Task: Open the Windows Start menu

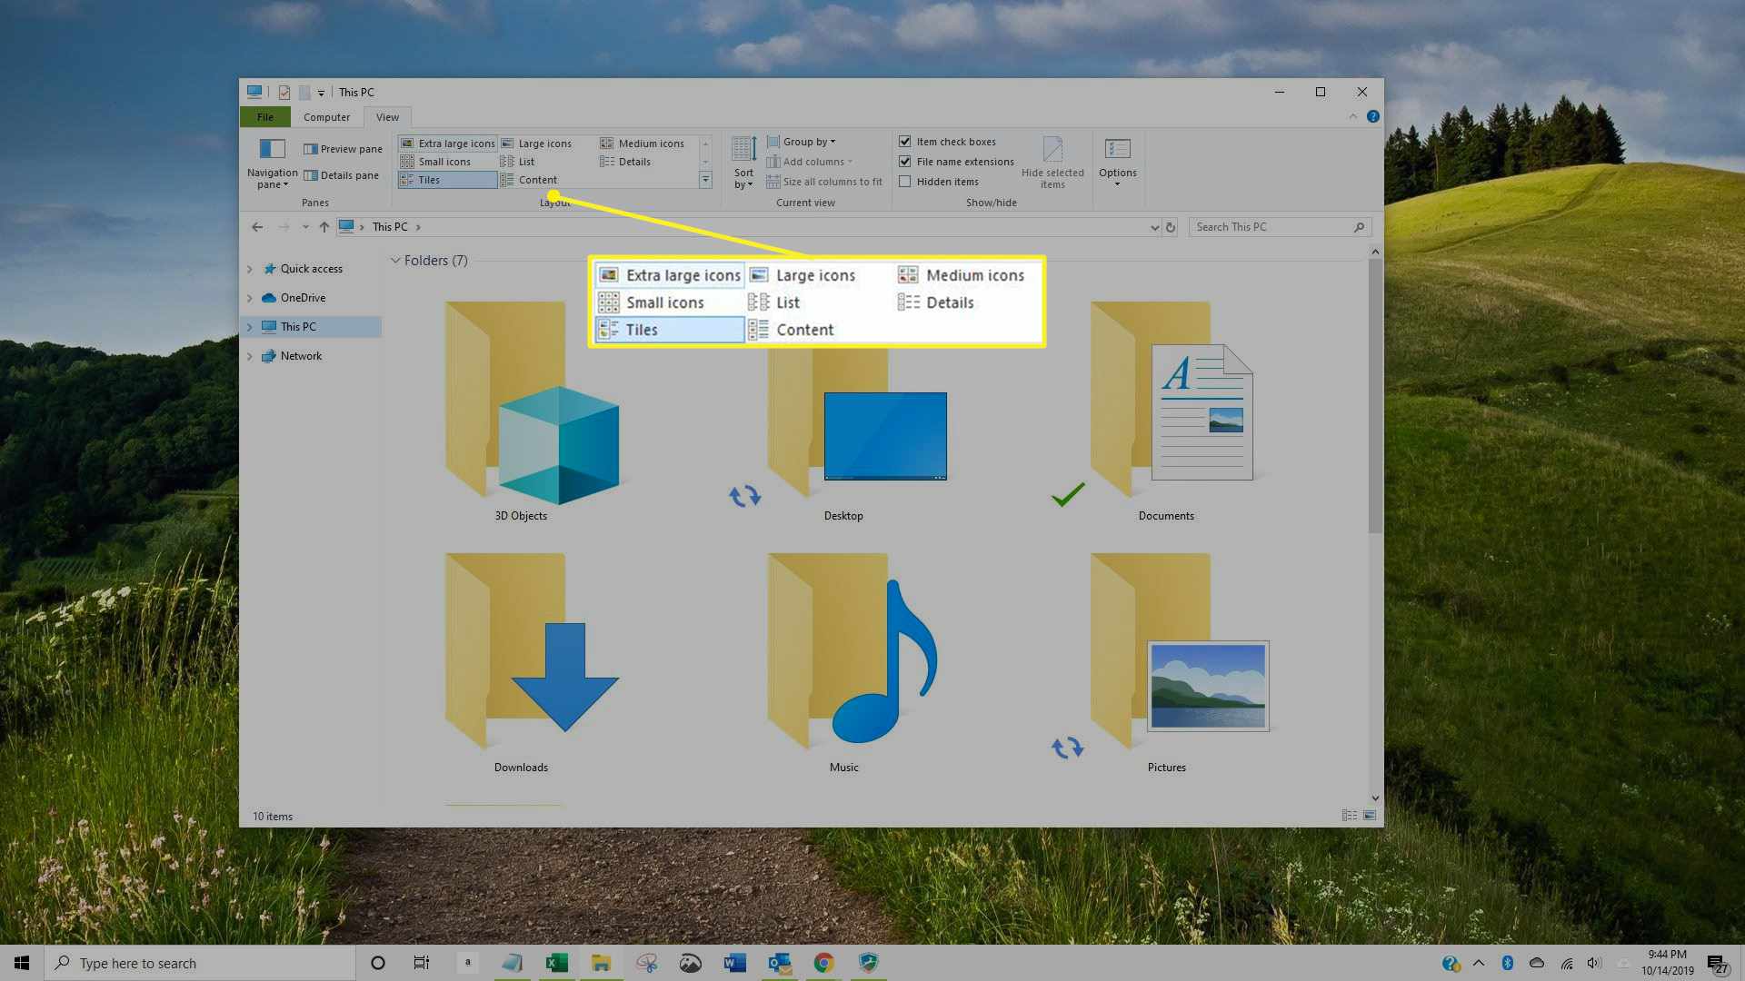Action: coord(22,963)
